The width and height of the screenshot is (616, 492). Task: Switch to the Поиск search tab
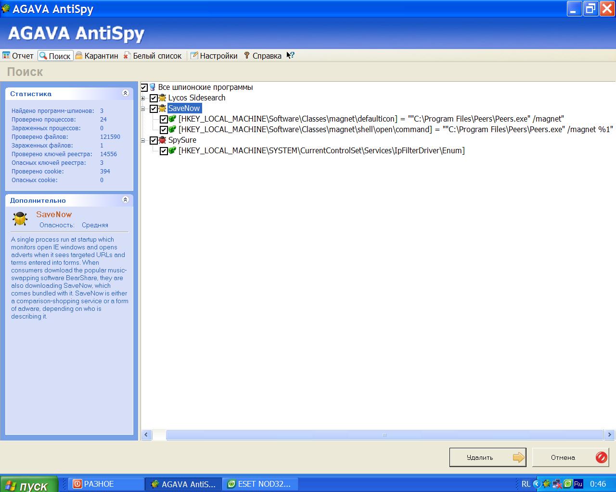point(55,56)
